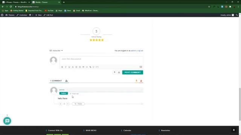The height and width of the screenshot is (135, 241).
Task: Open the Gmail bookmark
Action: pyautogui.click(x=76, y=10)
